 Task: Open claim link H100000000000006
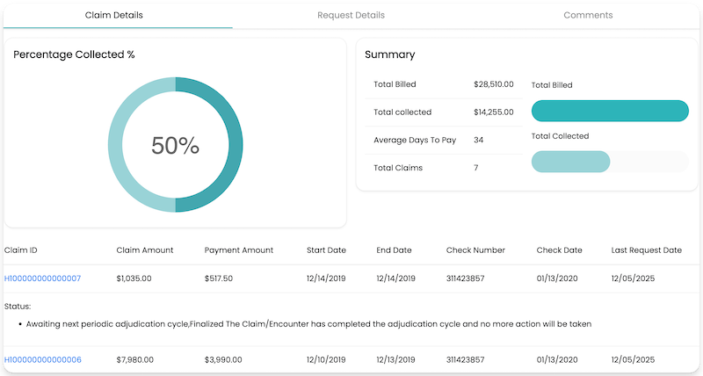point(43,360)
